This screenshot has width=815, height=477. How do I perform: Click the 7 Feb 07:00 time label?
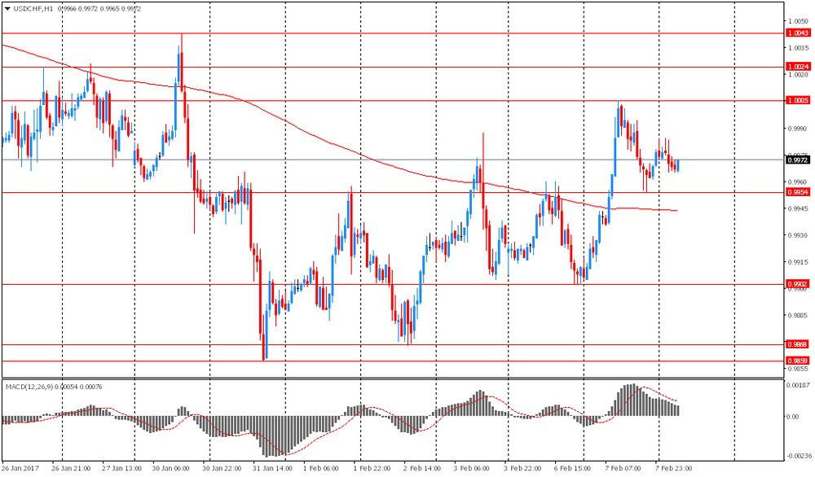[623, 468]
